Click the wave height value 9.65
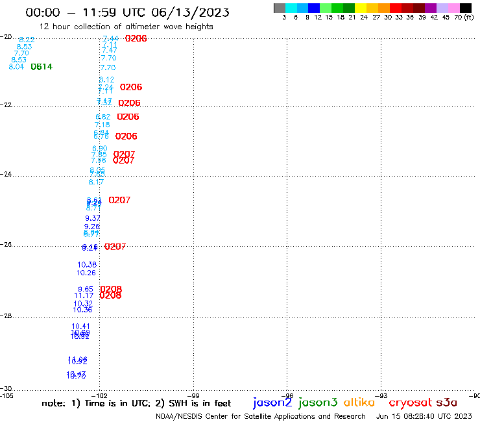The height and width of the screenshot is (422, 480). (x=86, y=289)
